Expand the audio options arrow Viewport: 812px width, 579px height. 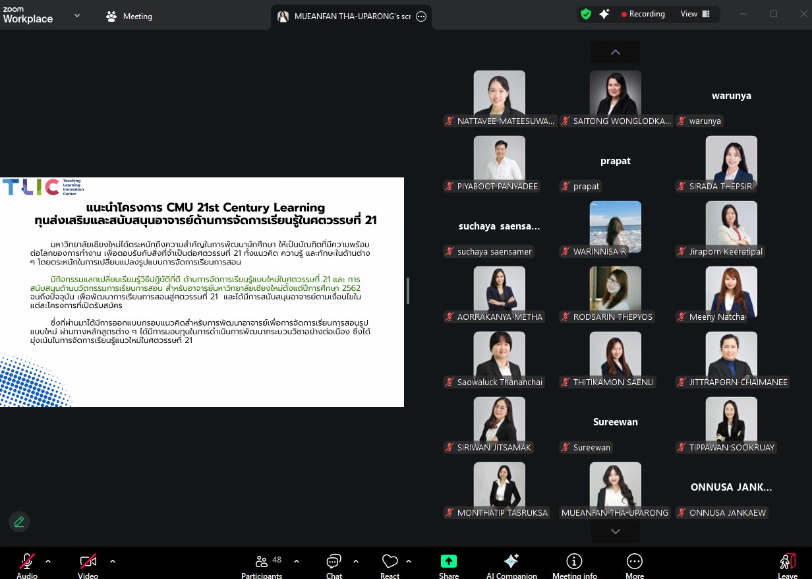point(48,561)
